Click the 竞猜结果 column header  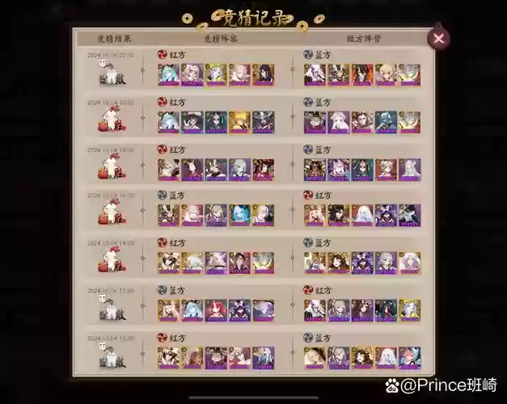pyautogui.click(x=114, y=39)
